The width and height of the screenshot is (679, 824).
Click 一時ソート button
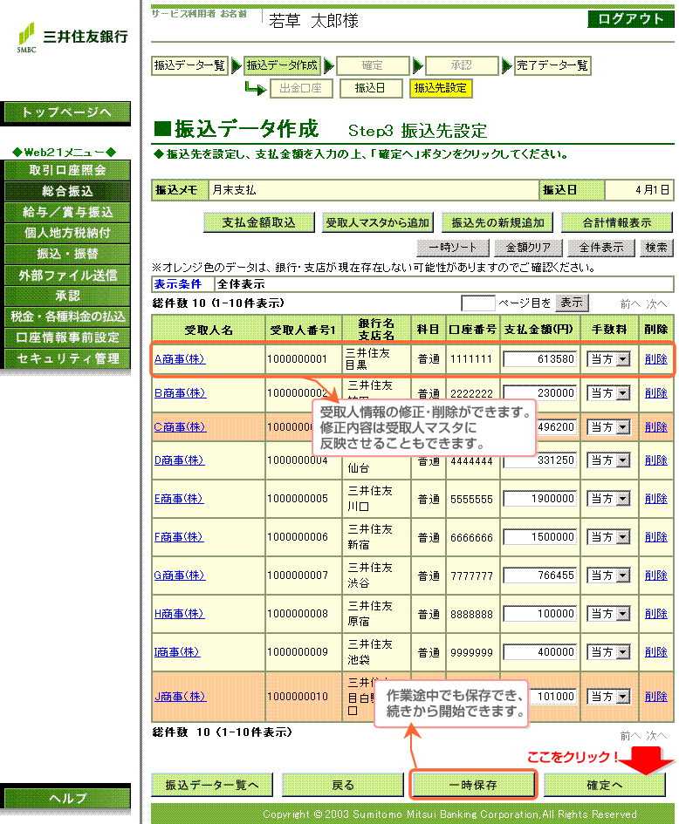453,248
